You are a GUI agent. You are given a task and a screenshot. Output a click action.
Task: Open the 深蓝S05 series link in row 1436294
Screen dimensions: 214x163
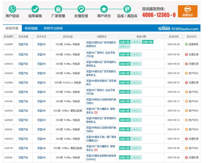tap(41, 54)
